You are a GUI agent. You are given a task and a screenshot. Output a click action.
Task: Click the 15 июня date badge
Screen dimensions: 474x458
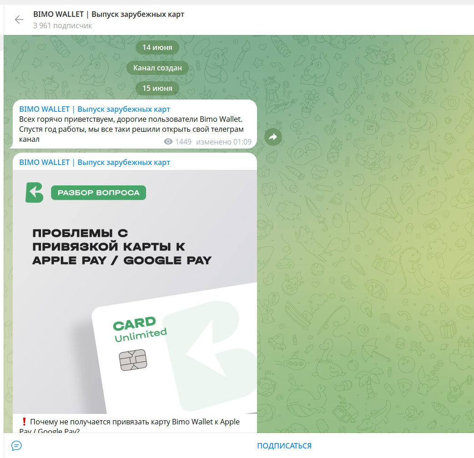pos(157,88)
